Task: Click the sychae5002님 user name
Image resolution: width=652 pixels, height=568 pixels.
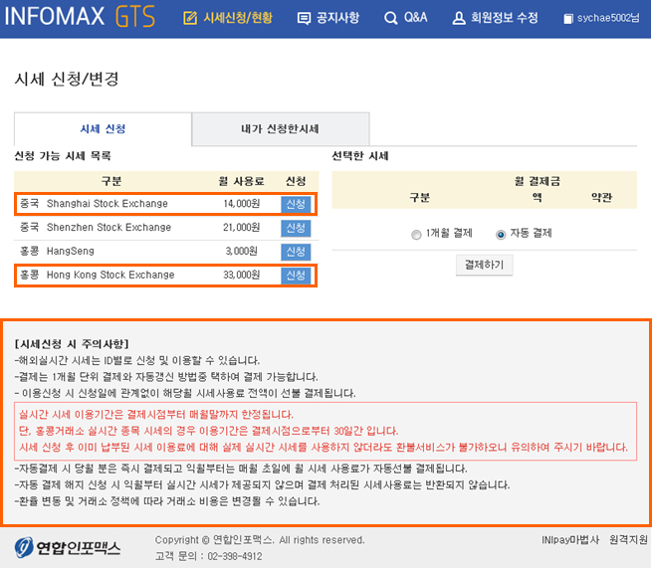Action: pos(608,18)
